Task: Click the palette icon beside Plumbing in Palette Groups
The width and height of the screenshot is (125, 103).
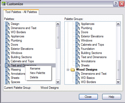Action: point(78,28)
